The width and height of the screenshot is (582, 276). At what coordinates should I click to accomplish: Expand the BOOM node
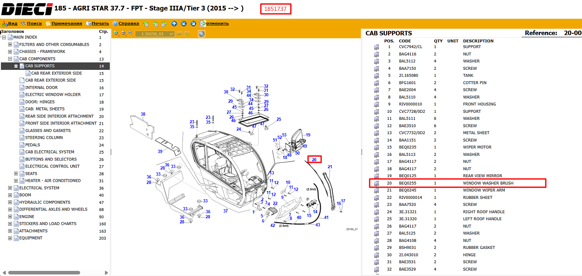[10, 195]
